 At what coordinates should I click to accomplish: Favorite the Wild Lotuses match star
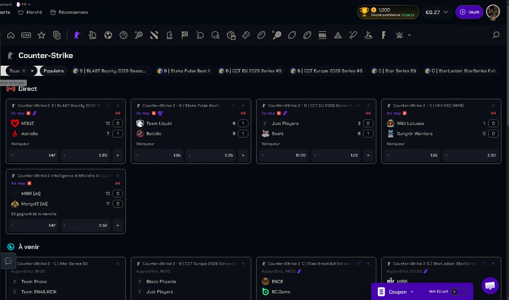click(x=493, y=105)
